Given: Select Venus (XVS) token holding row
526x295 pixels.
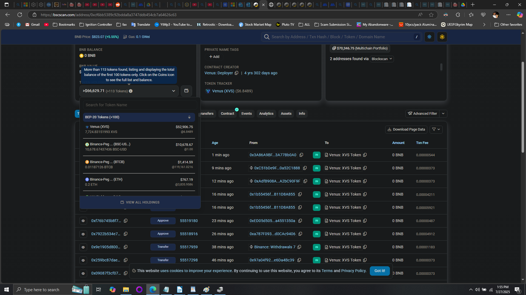Looking at the screenshot, I should tap(139, 129).
